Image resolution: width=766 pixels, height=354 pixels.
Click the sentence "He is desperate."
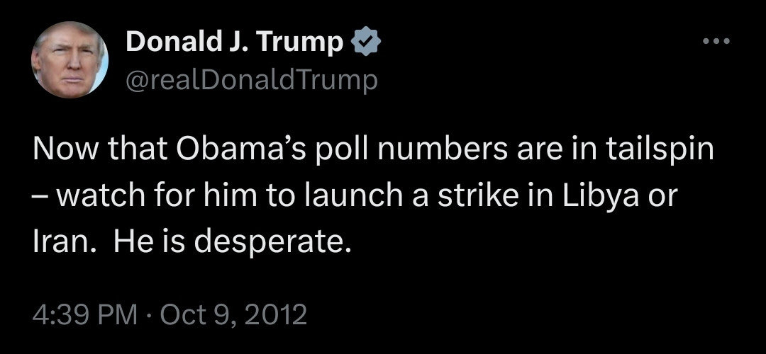[x=232, y=242]
